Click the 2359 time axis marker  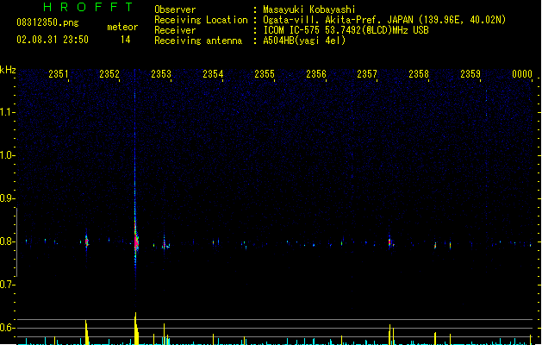tap(470, 74)
